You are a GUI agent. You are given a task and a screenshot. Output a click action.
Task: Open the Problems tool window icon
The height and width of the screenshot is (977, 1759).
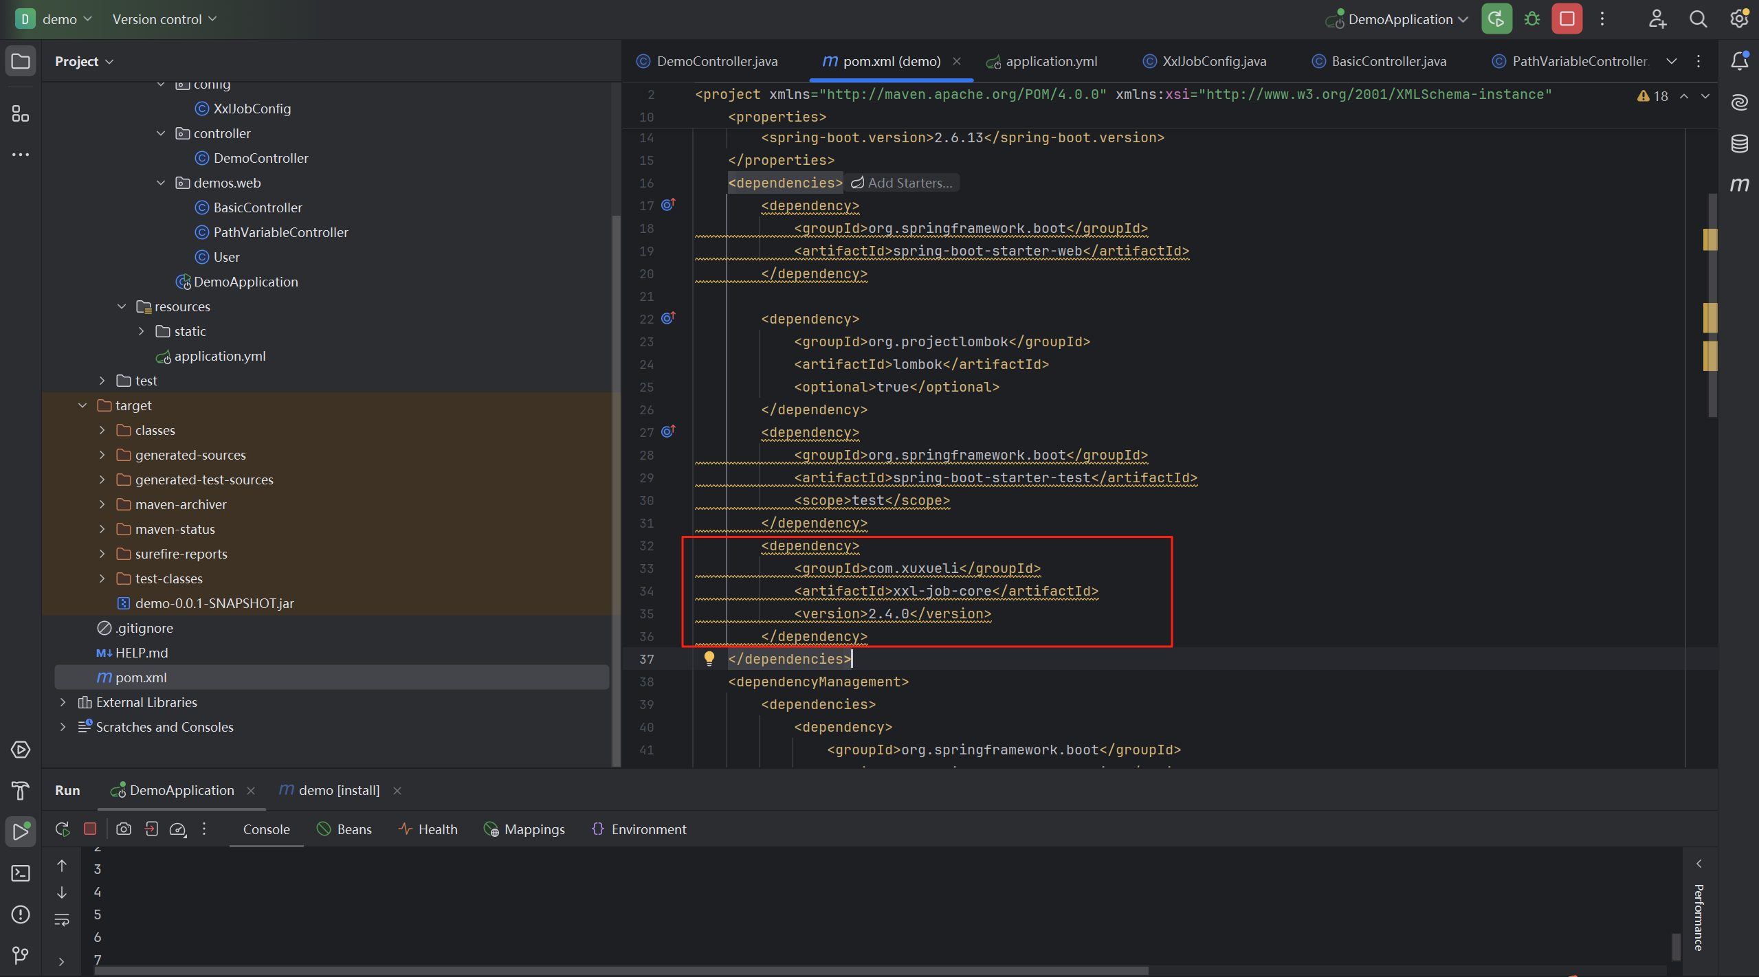(21, 914)
